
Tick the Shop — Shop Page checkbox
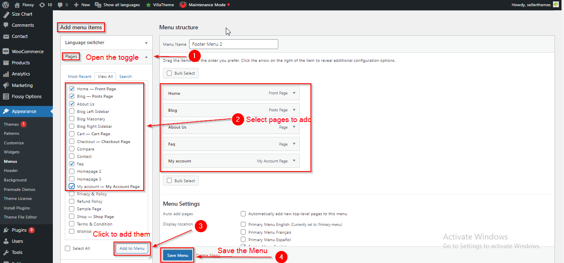pyautogui.click(x=72, y=216)
